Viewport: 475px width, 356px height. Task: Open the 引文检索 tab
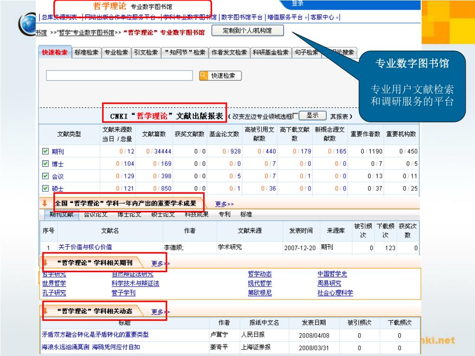146,52
